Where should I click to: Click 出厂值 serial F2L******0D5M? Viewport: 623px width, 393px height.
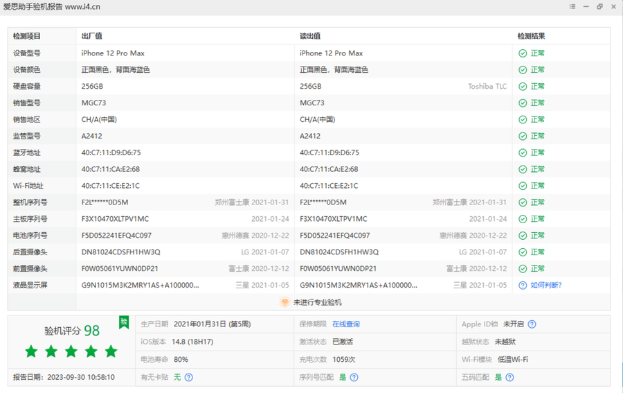tap(105, 202)
